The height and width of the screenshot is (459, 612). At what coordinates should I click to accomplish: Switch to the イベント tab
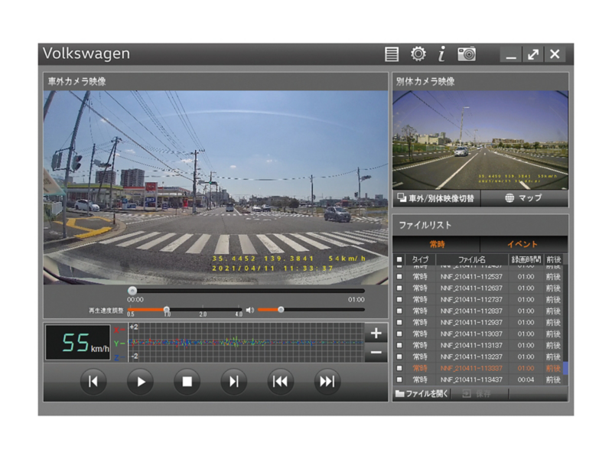point(523,244)
